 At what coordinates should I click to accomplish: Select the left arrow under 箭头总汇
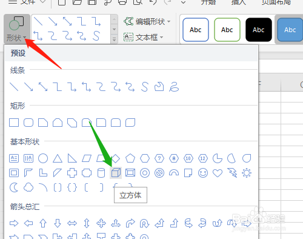(28, 223)
